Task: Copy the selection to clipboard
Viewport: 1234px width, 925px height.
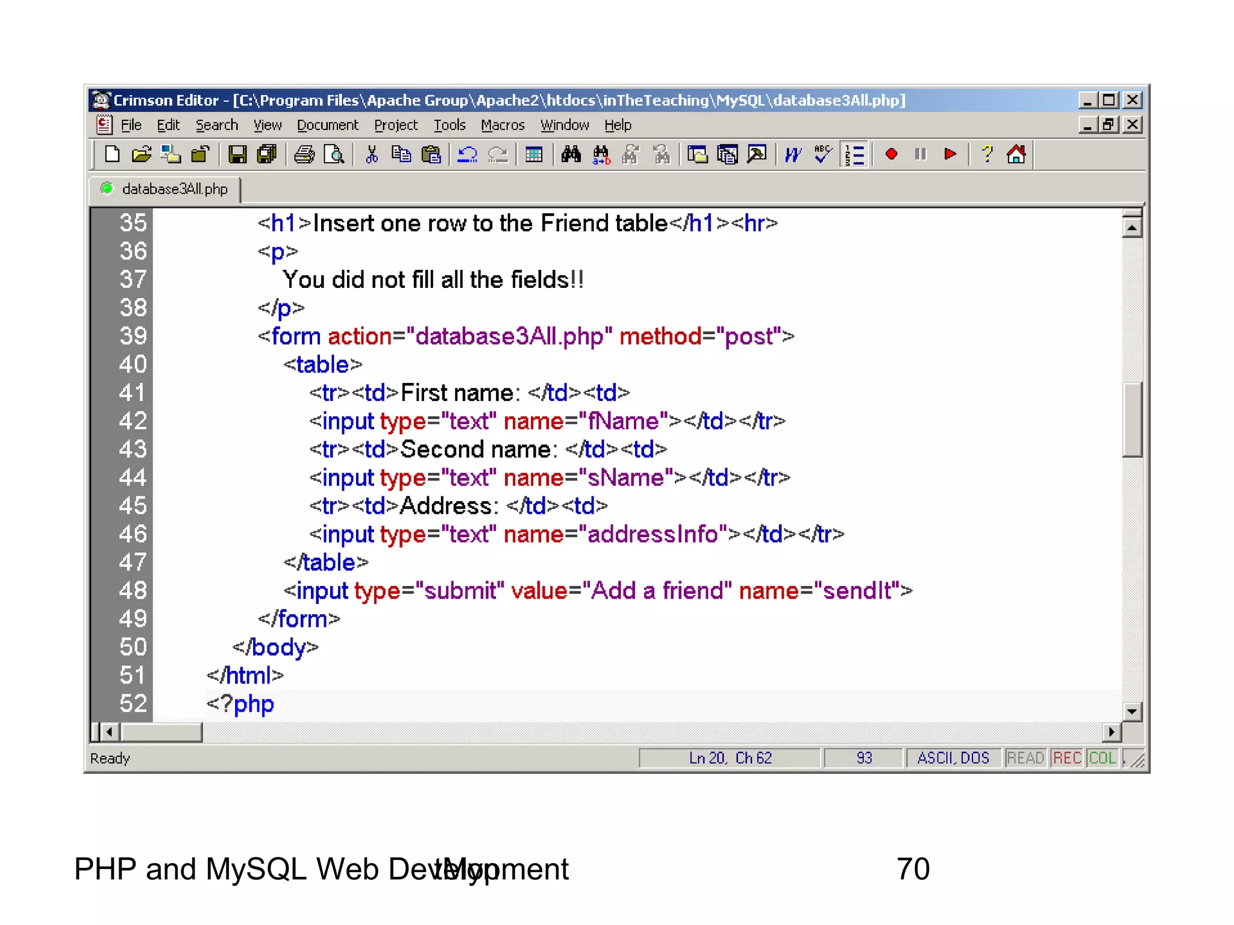Action: coord(401,155)
